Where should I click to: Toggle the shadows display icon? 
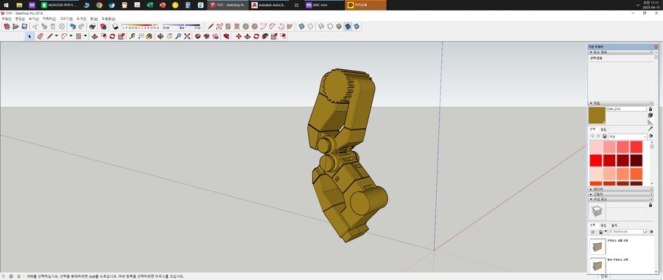coord(115,27)
